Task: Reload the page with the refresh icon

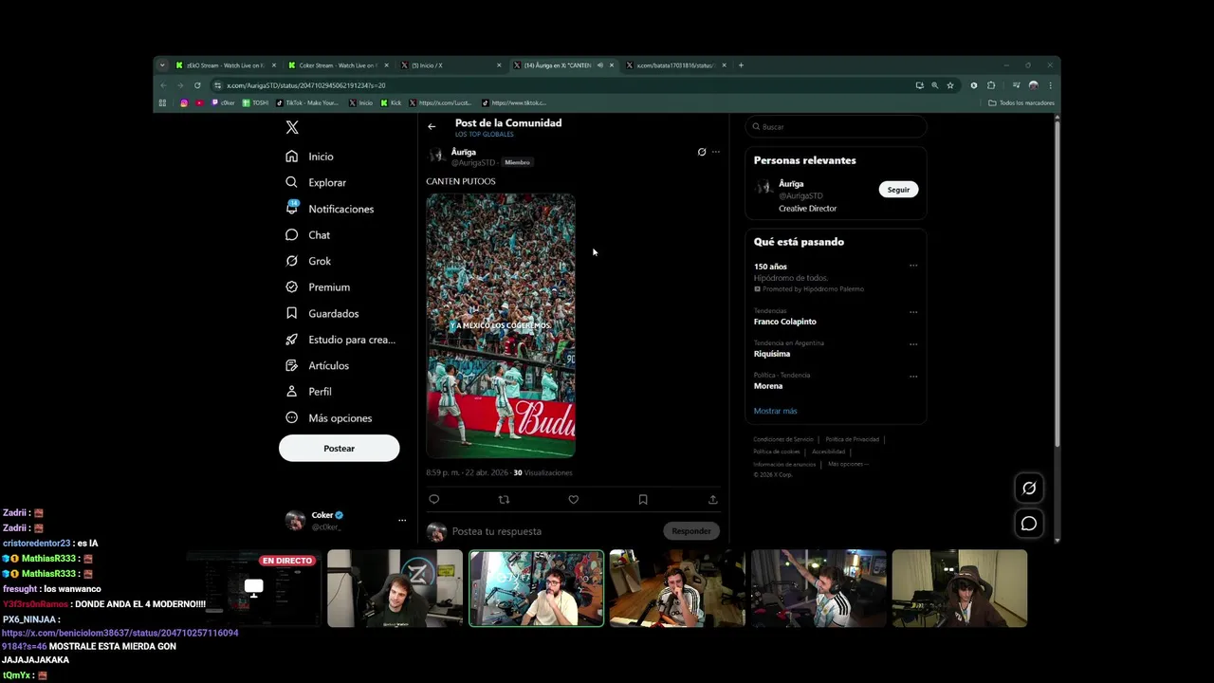Action: [197, 85]
